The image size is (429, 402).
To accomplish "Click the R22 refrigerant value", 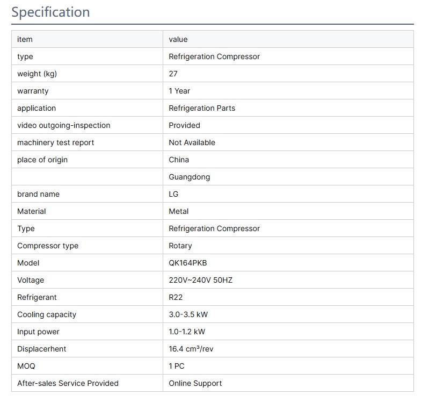I will click(176, 297).
